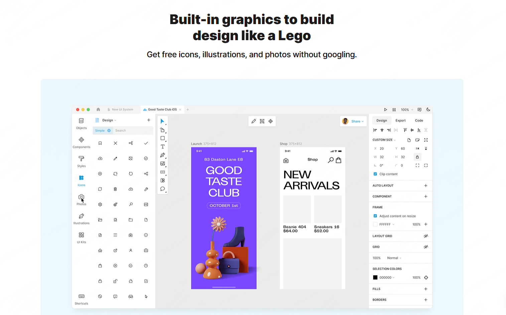Toggle Grid visibility eye icon
The image size is (506, 315).
426,247
